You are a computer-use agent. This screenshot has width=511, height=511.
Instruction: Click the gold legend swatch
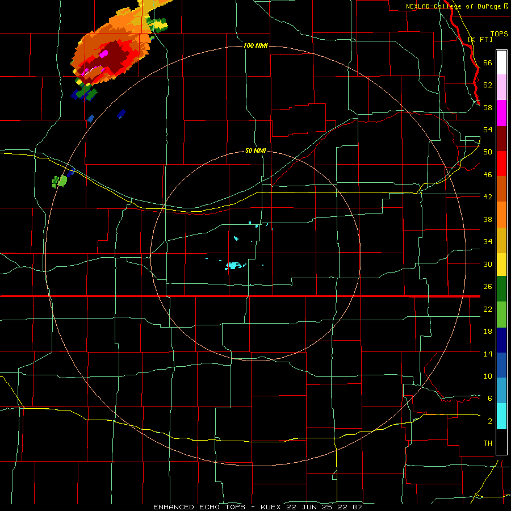pos(501,240)
